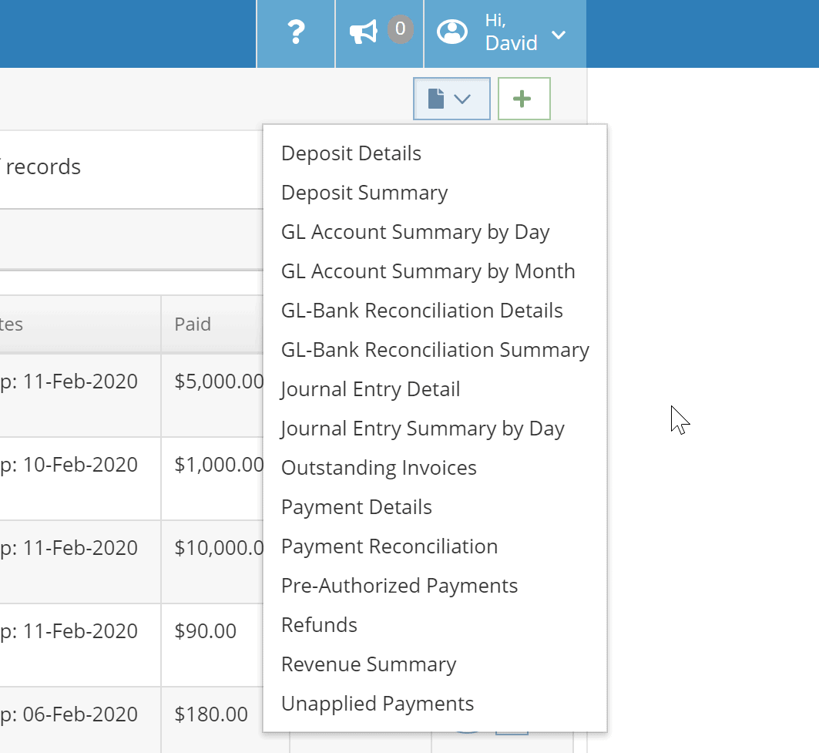Screen dimensions: 819x753
Task: Open GL-Bank Reconciliation Details report
Action: (x=422, y=311)
